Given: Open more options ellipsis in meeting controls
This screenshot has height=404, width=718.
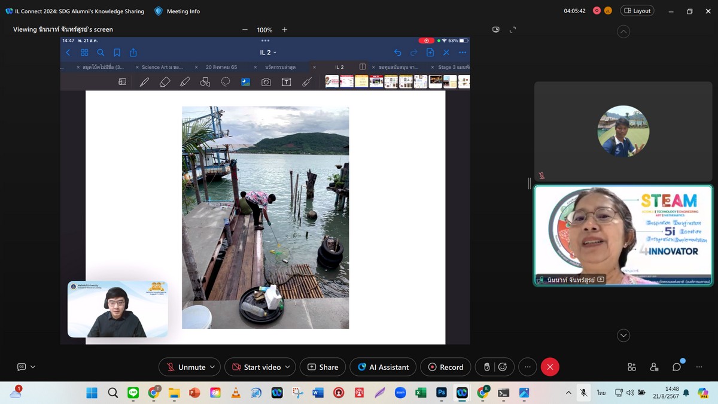Looking at the screenshot, I should coord(527,367).
